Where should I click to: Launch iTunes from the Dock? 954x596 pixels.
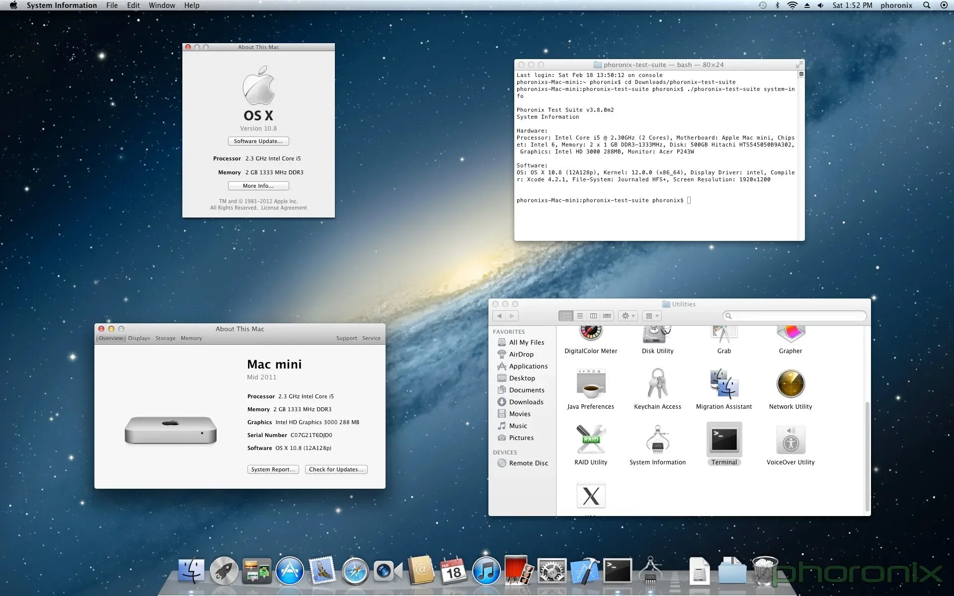486,571
